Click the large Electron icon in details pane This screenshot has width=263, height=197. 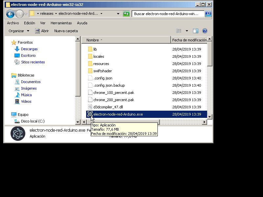(18, 134)
